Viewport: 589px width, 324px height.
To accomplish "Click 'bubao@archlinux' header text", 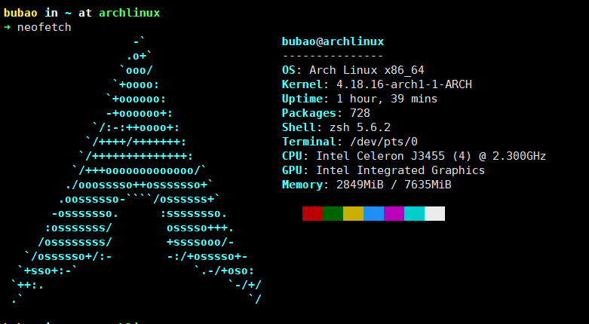I will point(333,41).
